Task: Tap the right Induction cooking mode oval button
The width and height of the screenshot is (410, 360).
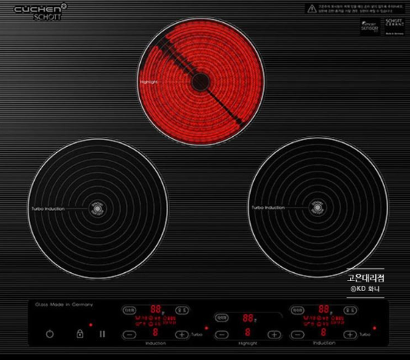Action: (x=350, y=310)
